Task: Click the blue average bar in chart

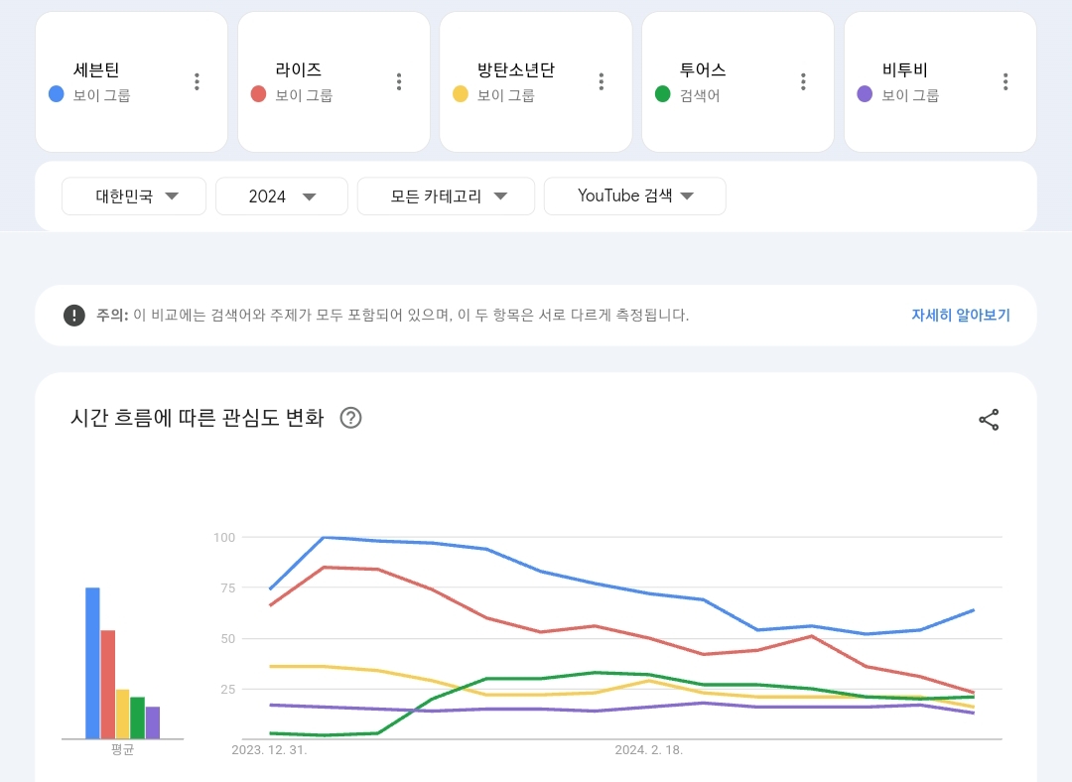Action: click(92, 663)
